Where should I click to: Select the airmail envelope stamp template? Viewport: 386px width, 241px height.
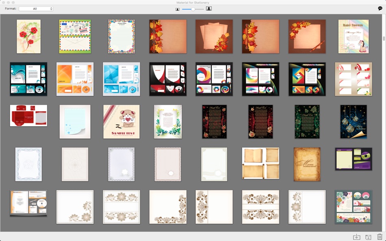point(75,37)
